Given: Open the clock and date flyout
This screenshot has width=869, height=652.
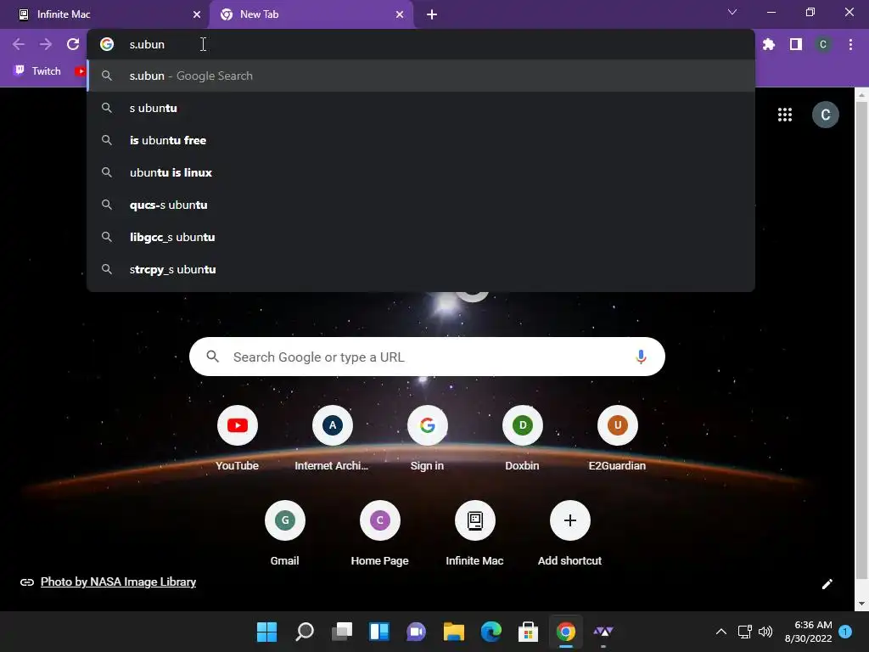Looking at the screenshot, I should point(809,632).
